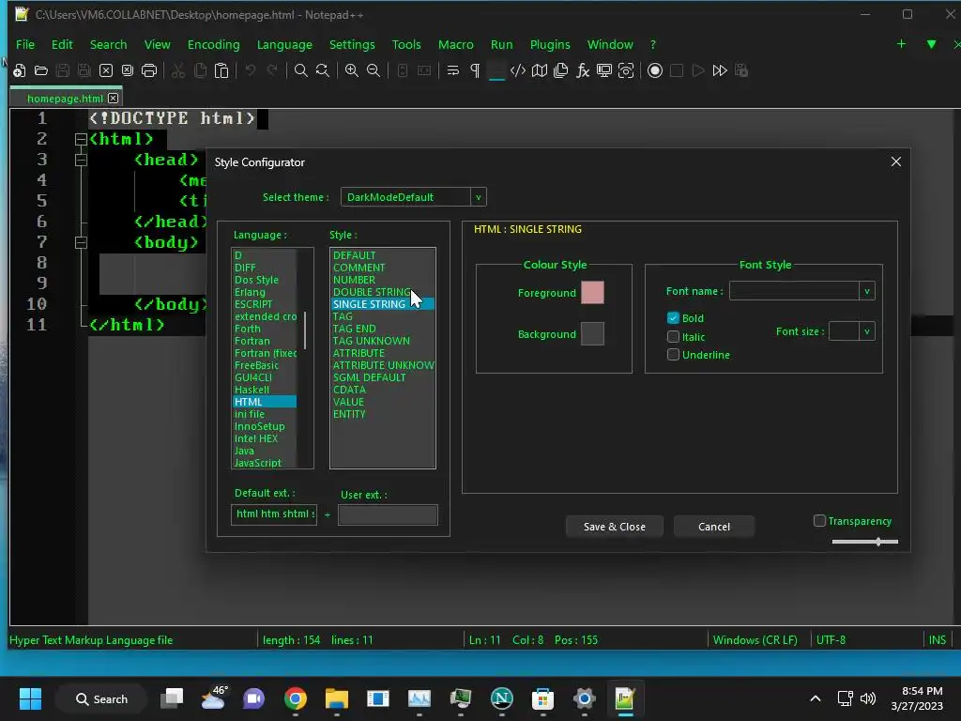Collapse the html fold marker on line 2

(x=81, y=139)
